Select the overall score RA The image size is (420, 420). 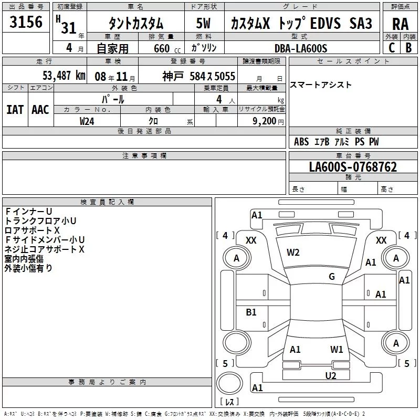tap(400, 24)
